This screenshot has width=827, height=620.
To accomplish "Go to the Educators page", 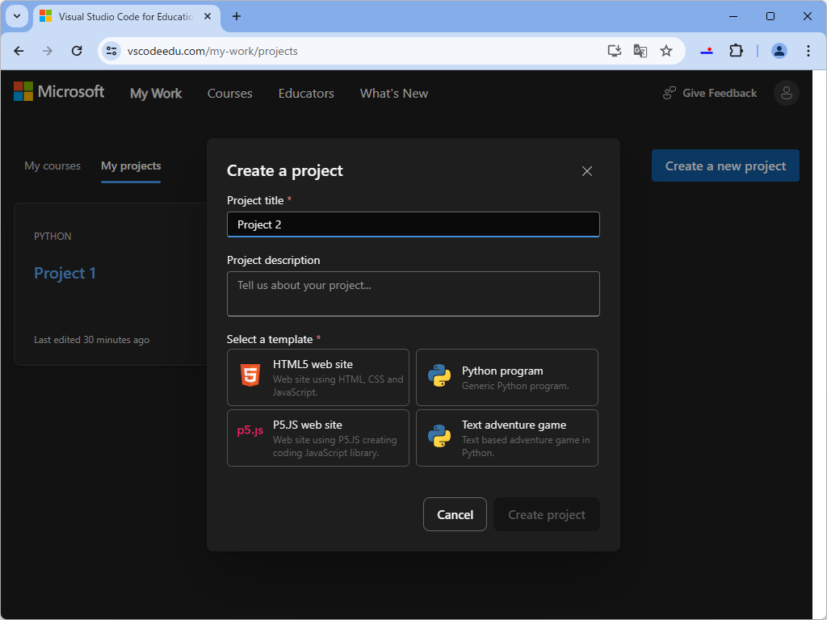I will pyautogui.click(x=306, y=94).
